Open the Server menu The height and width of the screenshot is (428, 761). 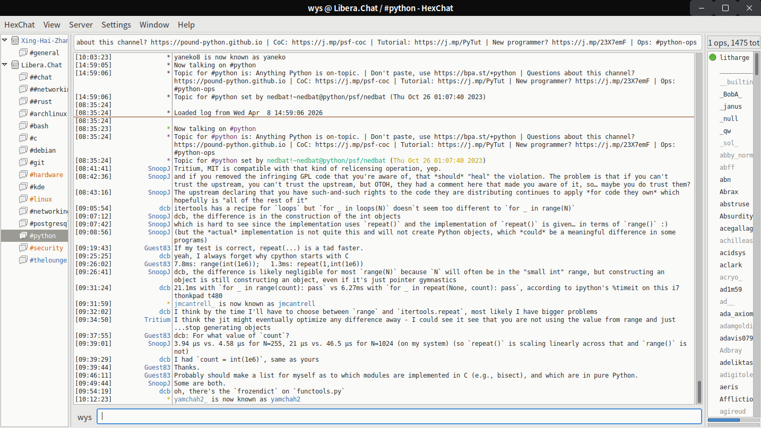coord(81,25)
